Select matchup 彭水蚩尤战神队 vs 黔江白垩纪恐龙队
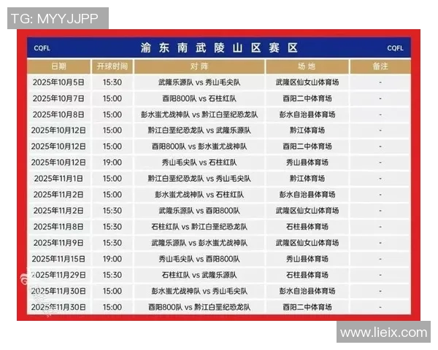The image size is (438, 350). 199,114
